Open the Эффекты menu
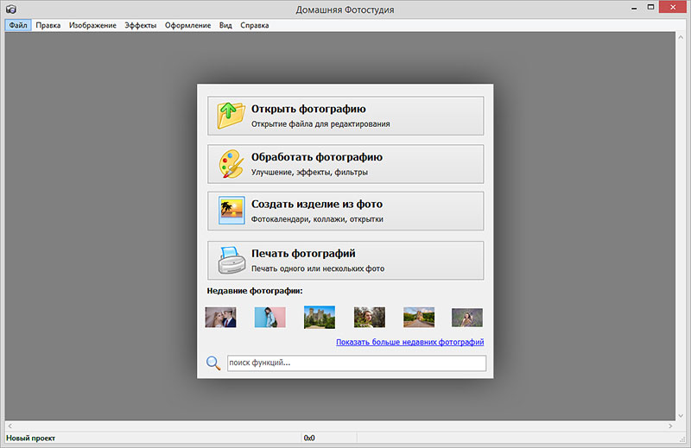691x448 pixels. (140, 25)
